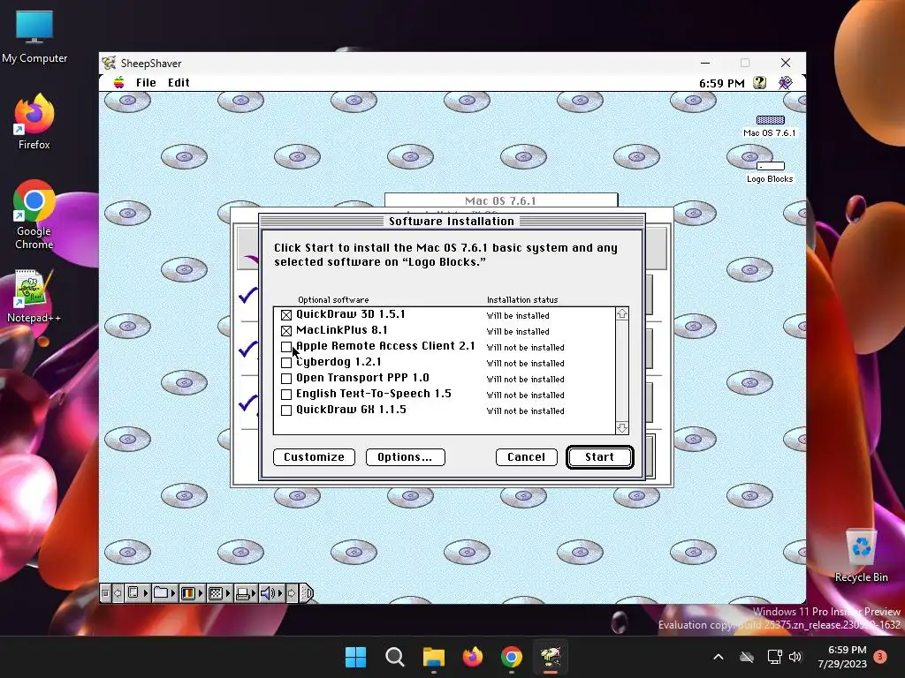Viewport: 905px width, 678px height.
Task: Open Windows taskbar Search
Action: click(x=395, y=657)
